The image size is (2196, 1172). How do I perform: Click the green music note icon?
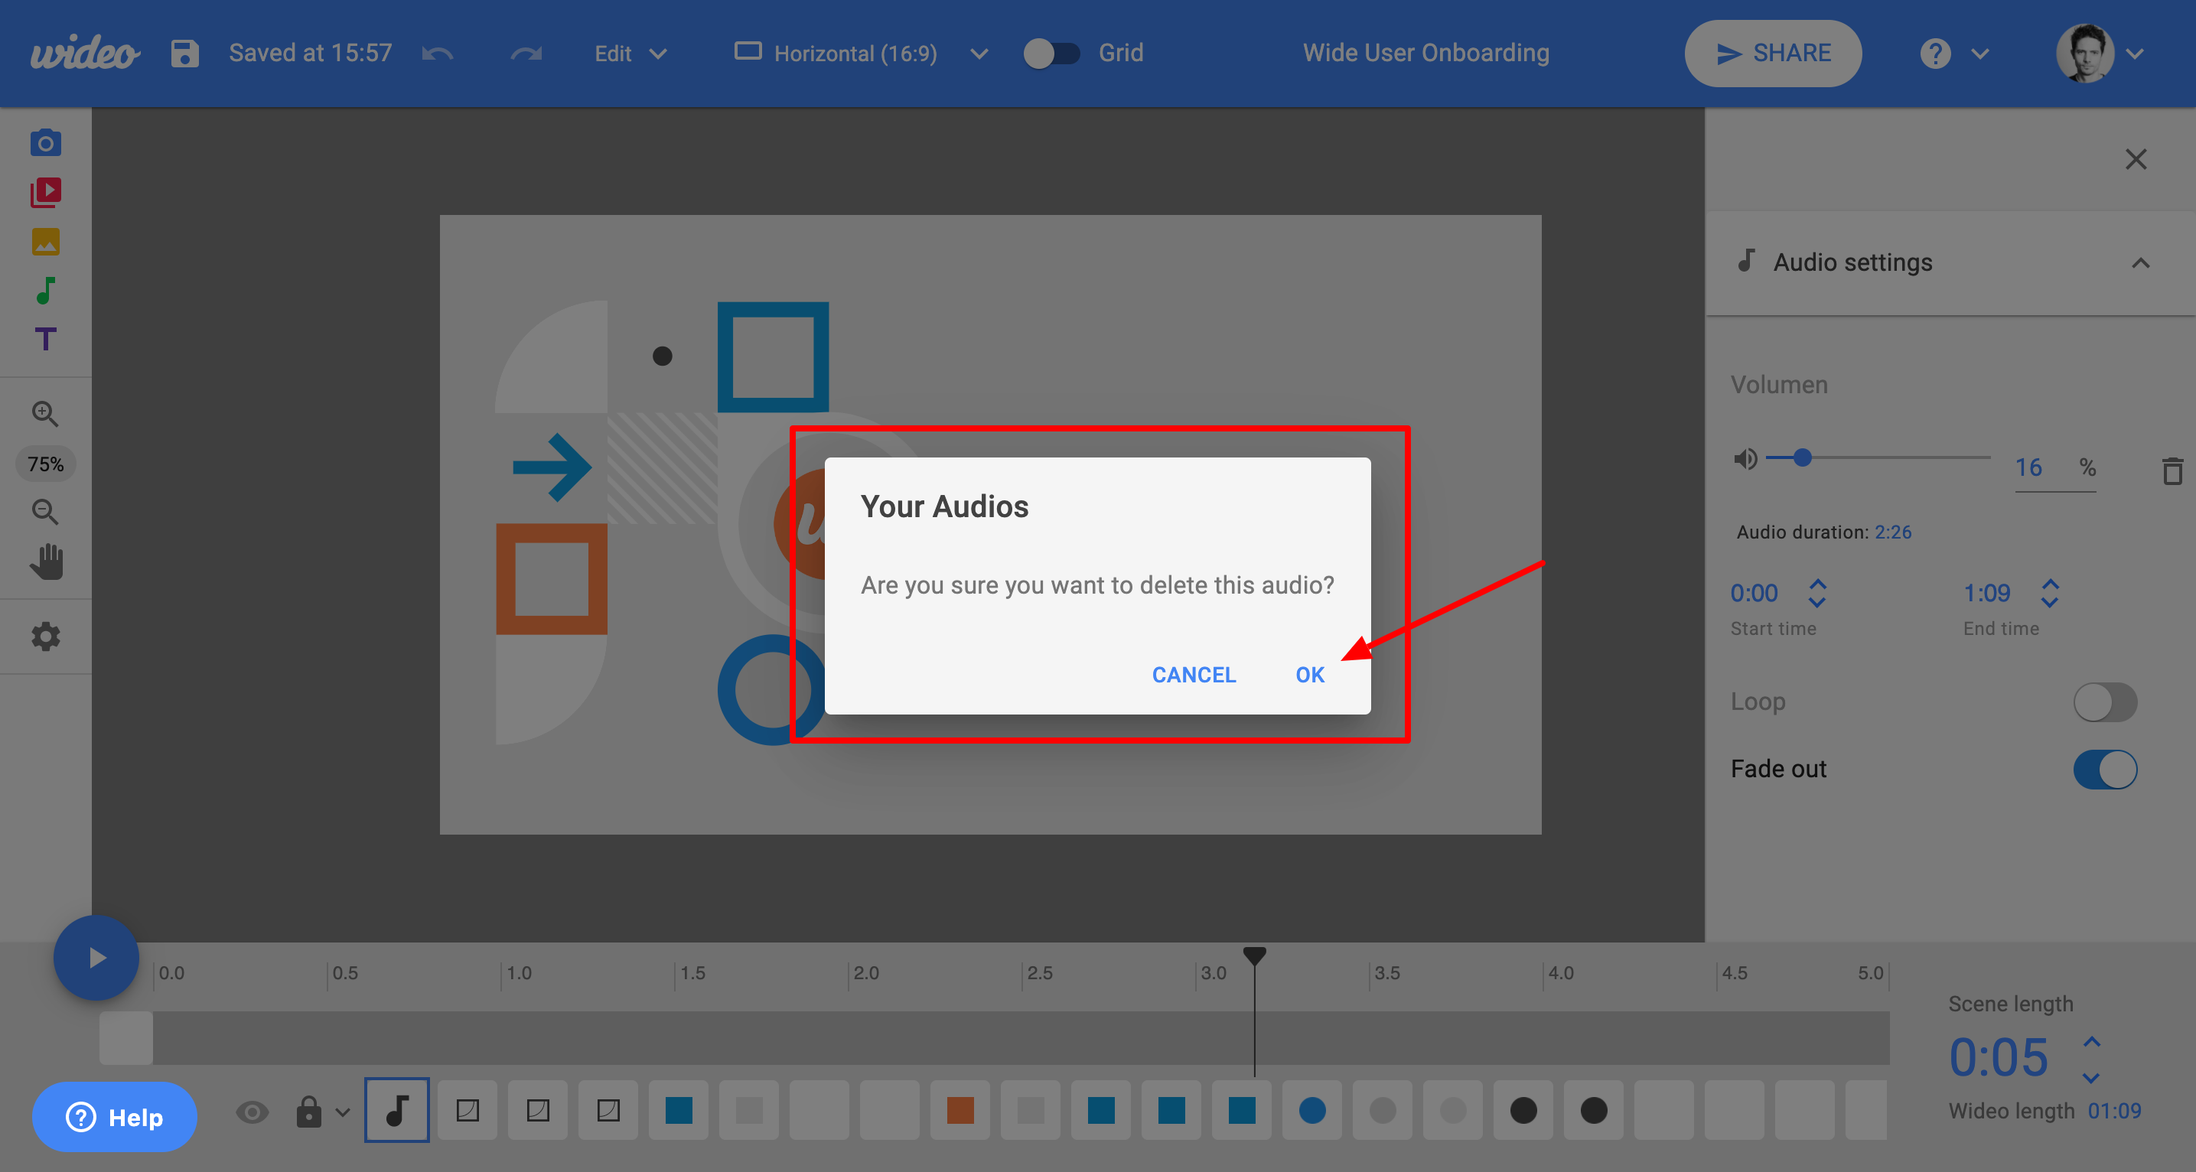46,291
